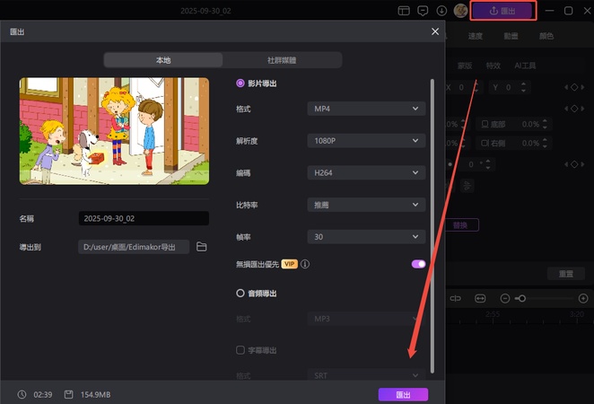Click the rotation degree stepper arrows
Viewport: 594px width, 404px height.
488,164
